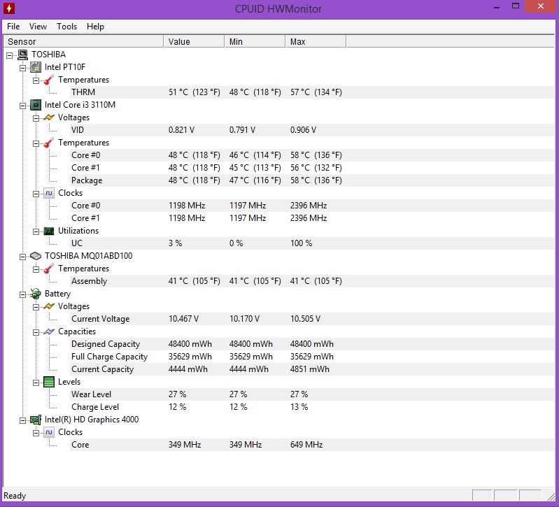Select the TOSHIBA computer icon
Viewport: 559px width, 507px height.
pos(23,55)
